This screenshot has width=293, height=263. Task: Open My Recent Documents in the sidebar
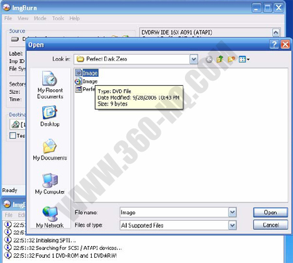click(50, 85)
